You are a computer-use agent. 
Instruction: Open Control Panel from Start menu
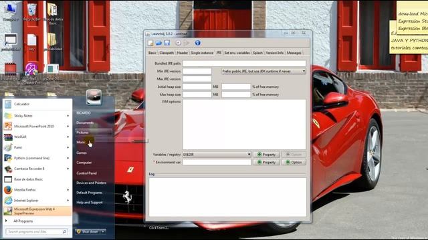click(x=87, y=173)
